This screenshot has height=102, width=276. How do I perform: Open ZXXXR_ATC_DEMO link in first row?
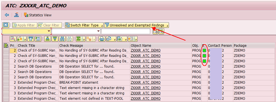coord(146,50)
